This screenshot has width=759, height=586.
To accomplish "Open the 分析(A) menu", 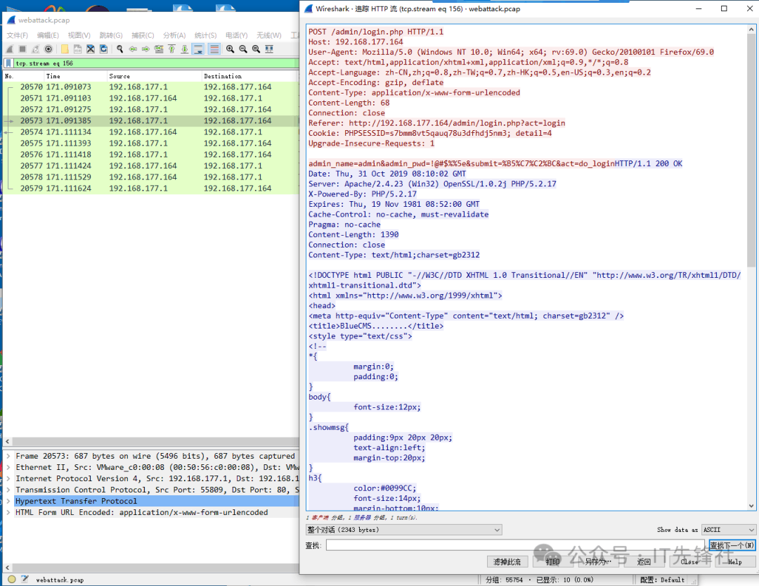I will tap(174, 35).
